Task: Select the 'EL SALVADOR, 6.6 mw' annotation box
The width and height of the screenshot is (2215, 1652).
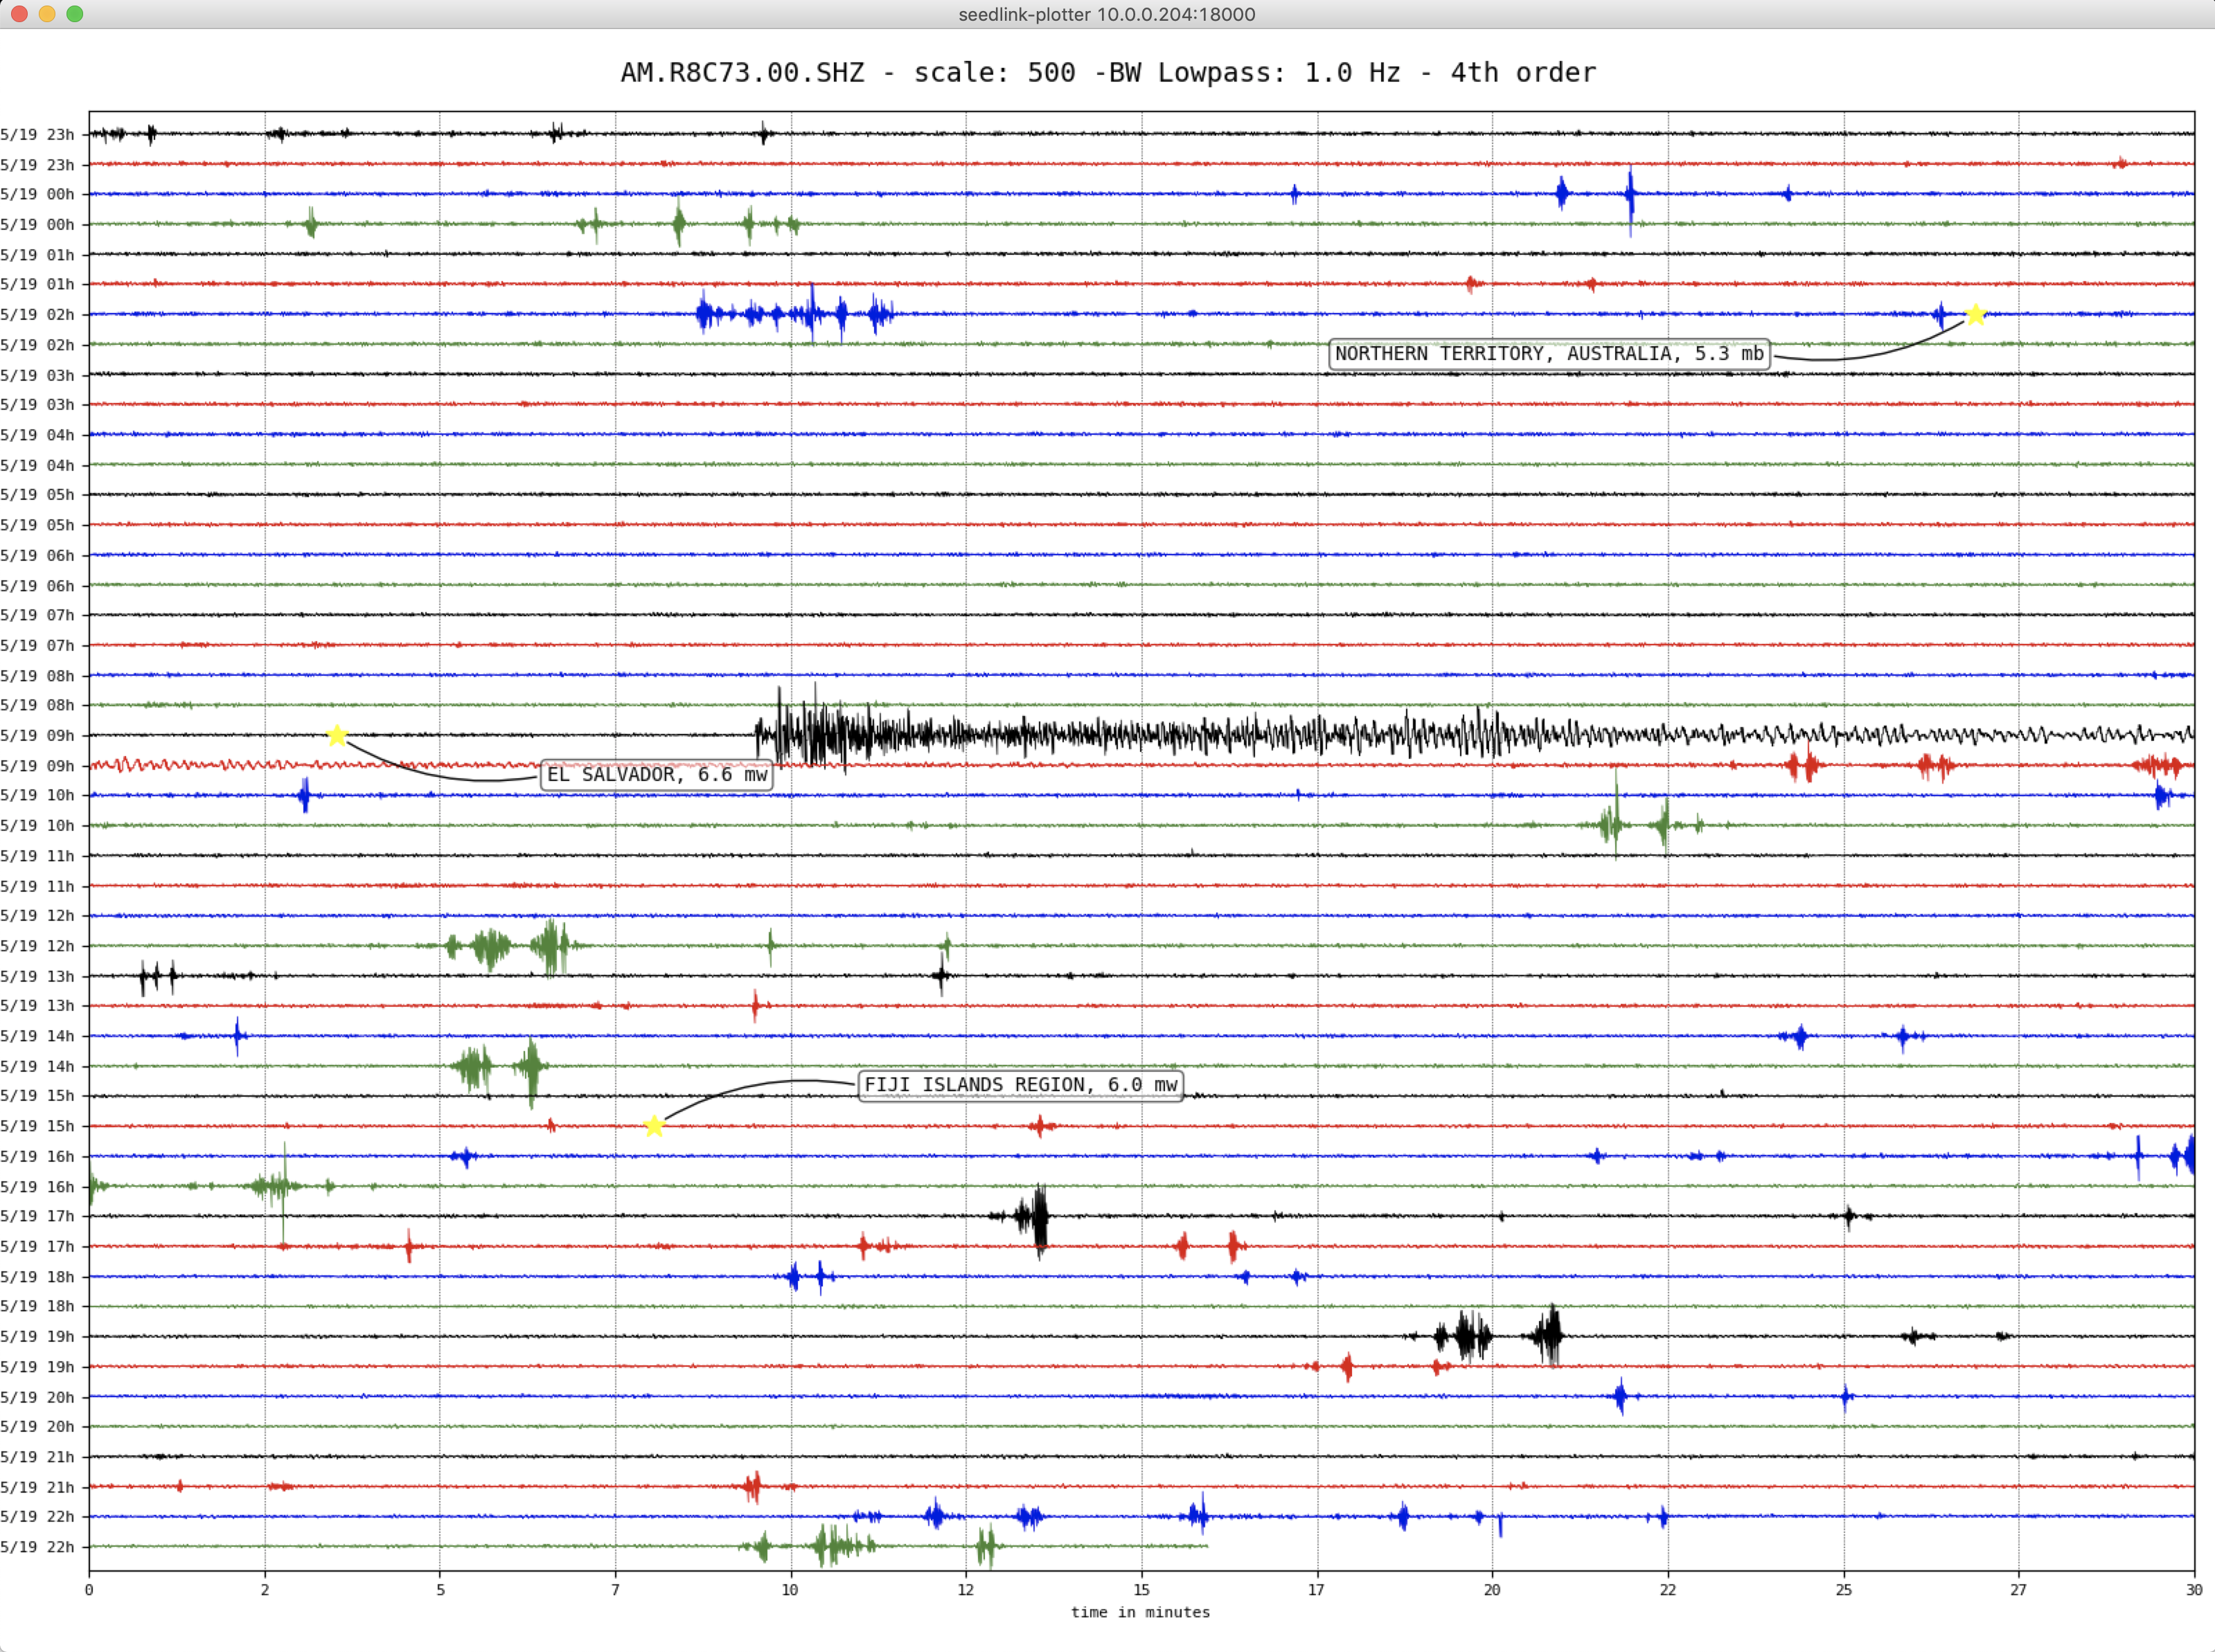Action: [657, 775]
